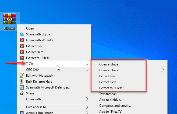Click the Skype icon beside Share with Skype
Viewport: 177px width, 114px height.
[22, 34]
